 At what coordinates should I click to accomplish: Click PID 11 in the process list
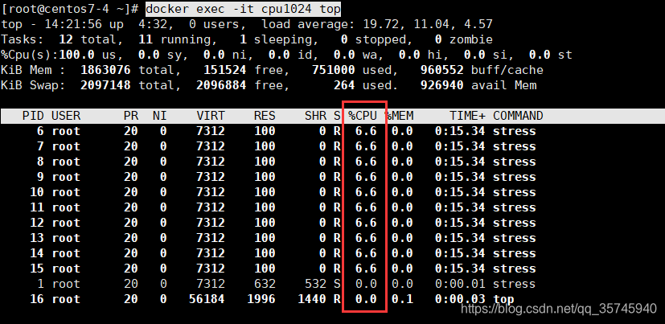pos(37,207)
